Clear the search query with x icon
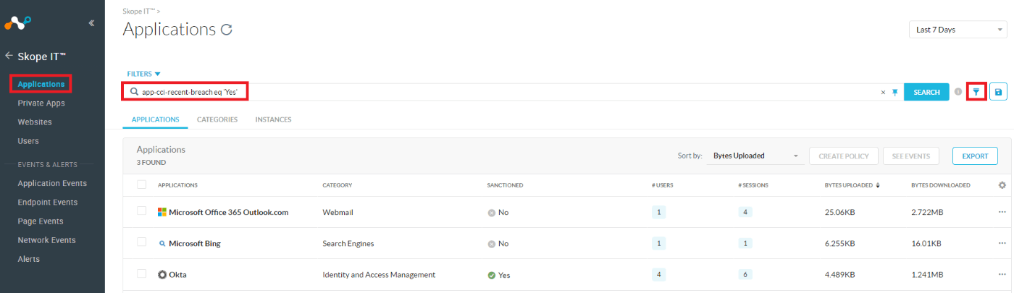This screenshot has height=293, width=1014. click(883, 92)
